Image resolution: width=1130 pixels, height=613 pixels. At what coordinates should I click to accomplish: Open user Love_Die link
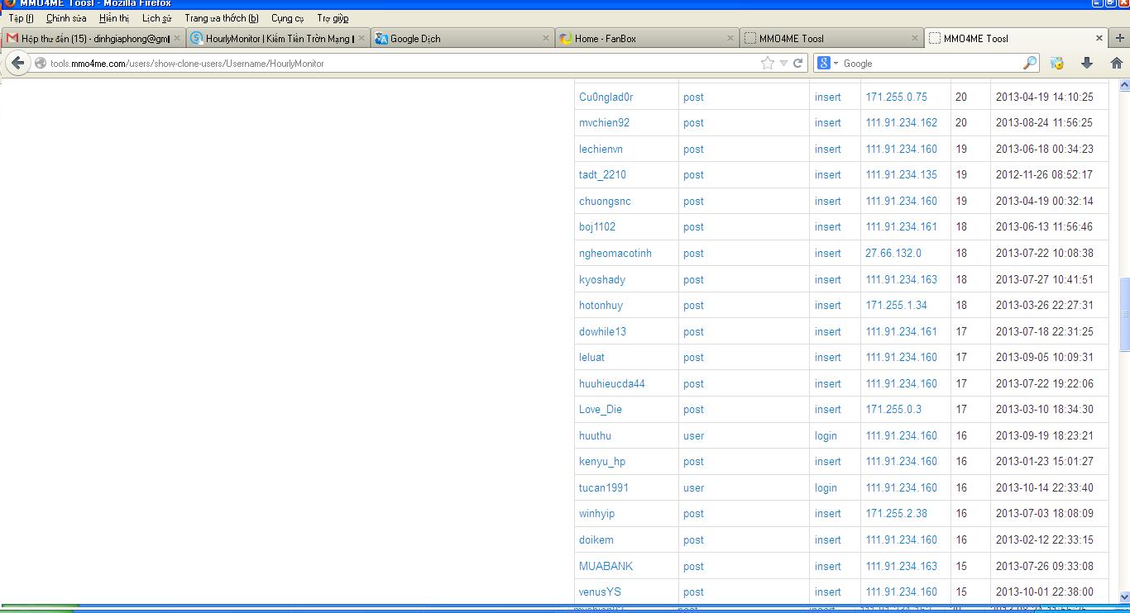pyautogui.click(x=601, y=409)
